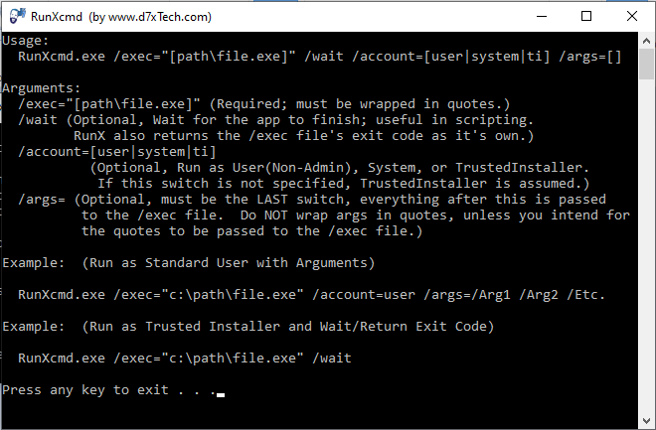Maximize the RunXcmd console window
Screen dimensions: 656x430
point(586,16)
